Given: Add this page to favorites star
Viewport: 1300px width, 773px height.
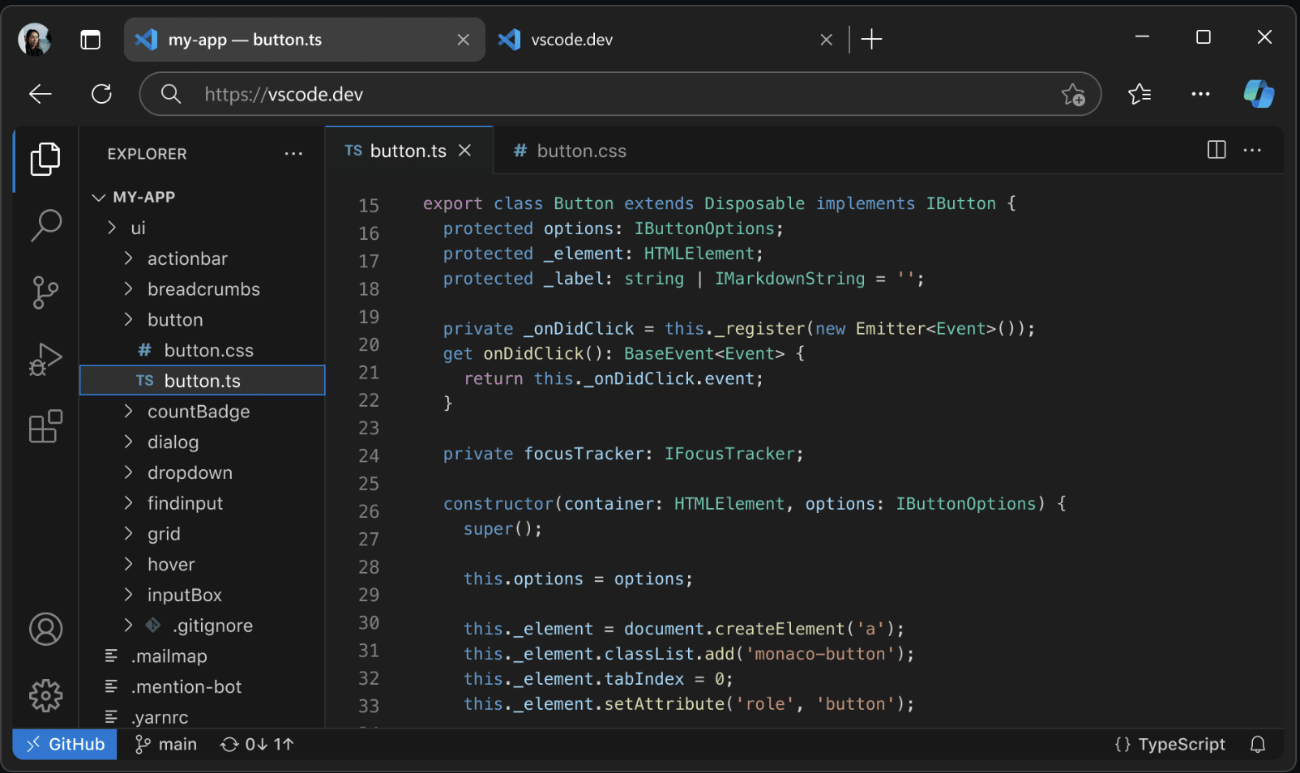Looking at the screenshot, I should coord(1073,95).
